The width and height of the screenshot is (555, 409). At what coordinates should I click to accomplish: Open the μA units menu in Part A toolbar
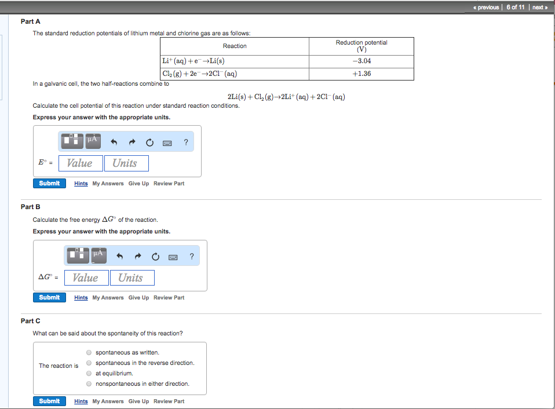click(93, 140)
